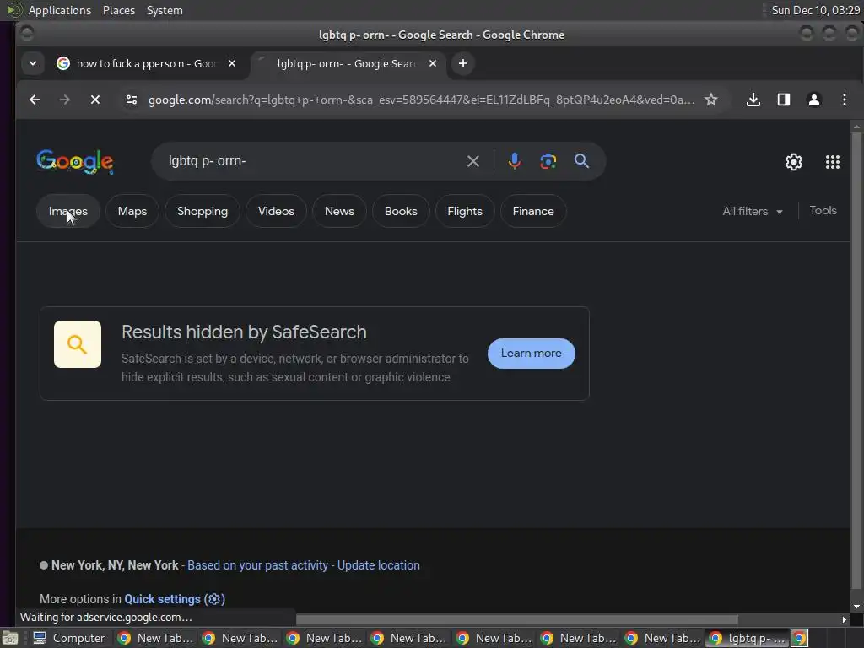
Task: Click Update location link
Action: (x=379, y=565)
